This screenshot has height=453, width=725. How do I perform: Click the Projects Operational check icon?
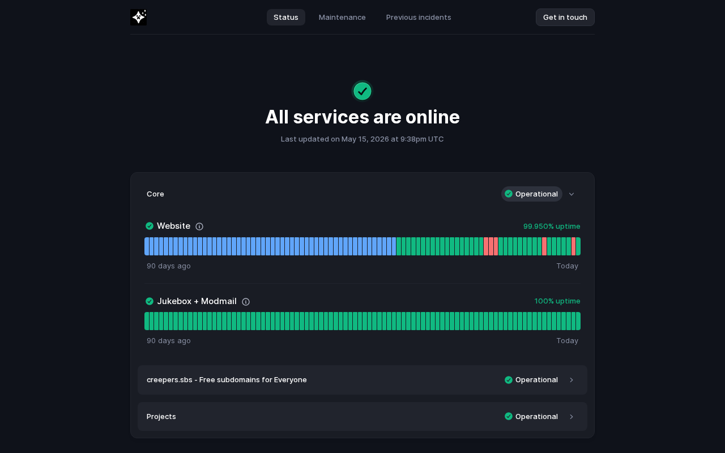509,416
